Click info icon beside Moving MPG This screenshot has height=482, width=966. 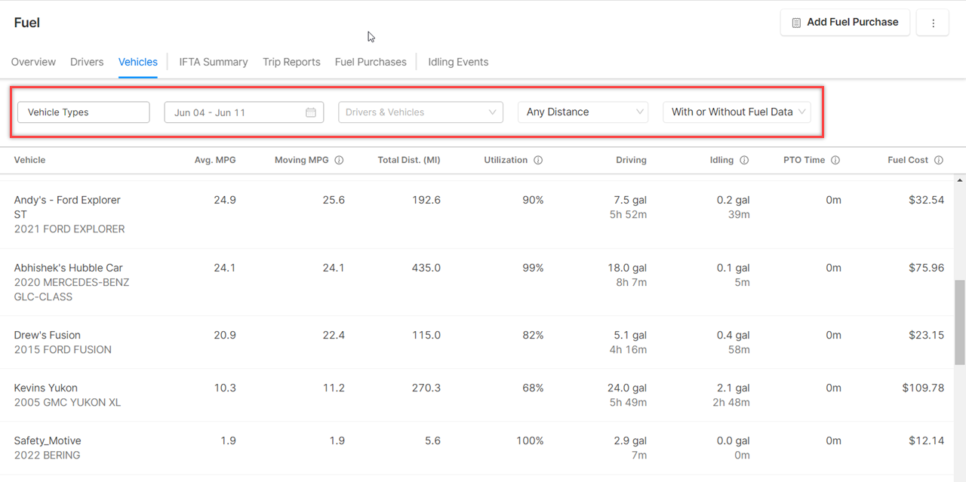pyautogui.click(x=339, y=160)
